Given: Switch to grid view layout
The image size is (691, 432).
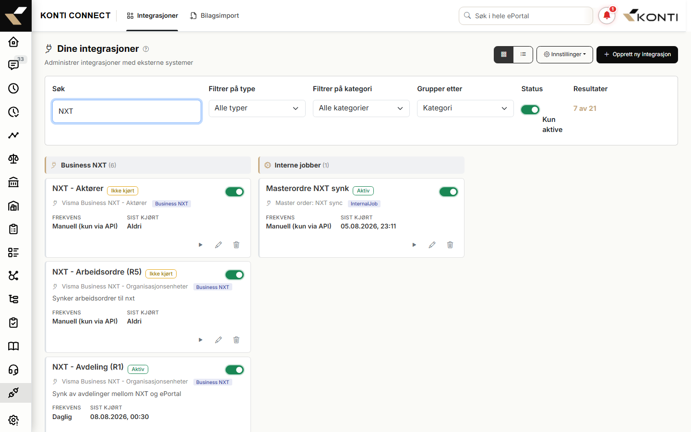Looking at the screenshot, I should (x=504, y=55).
